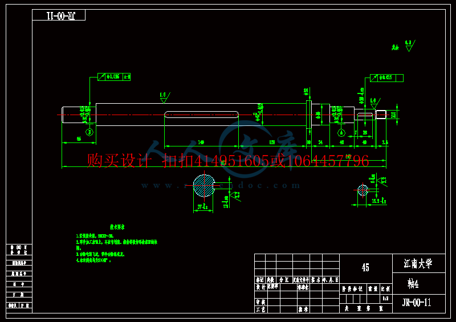Screen dimensions: 456x322
Task: Click the "34" length dimension
Action: click(x=320, y=142)
